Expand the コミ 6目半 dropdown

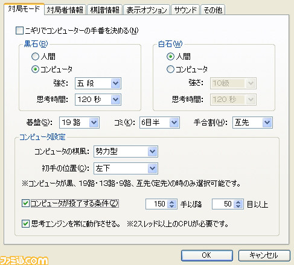(159, 123)
